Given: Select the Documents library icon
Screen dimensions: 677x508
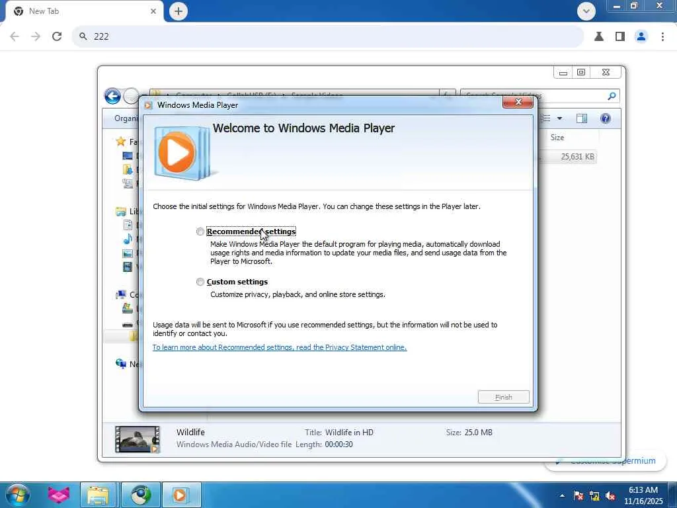Looking at the screenshot, I should tap(128, 225).
